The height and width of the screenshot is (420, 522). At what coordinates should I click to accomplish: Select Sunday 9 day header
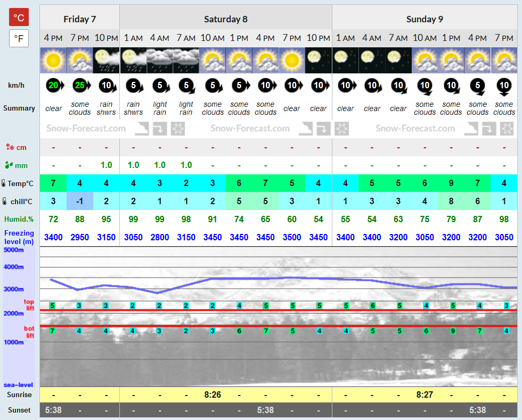(425, 19)
